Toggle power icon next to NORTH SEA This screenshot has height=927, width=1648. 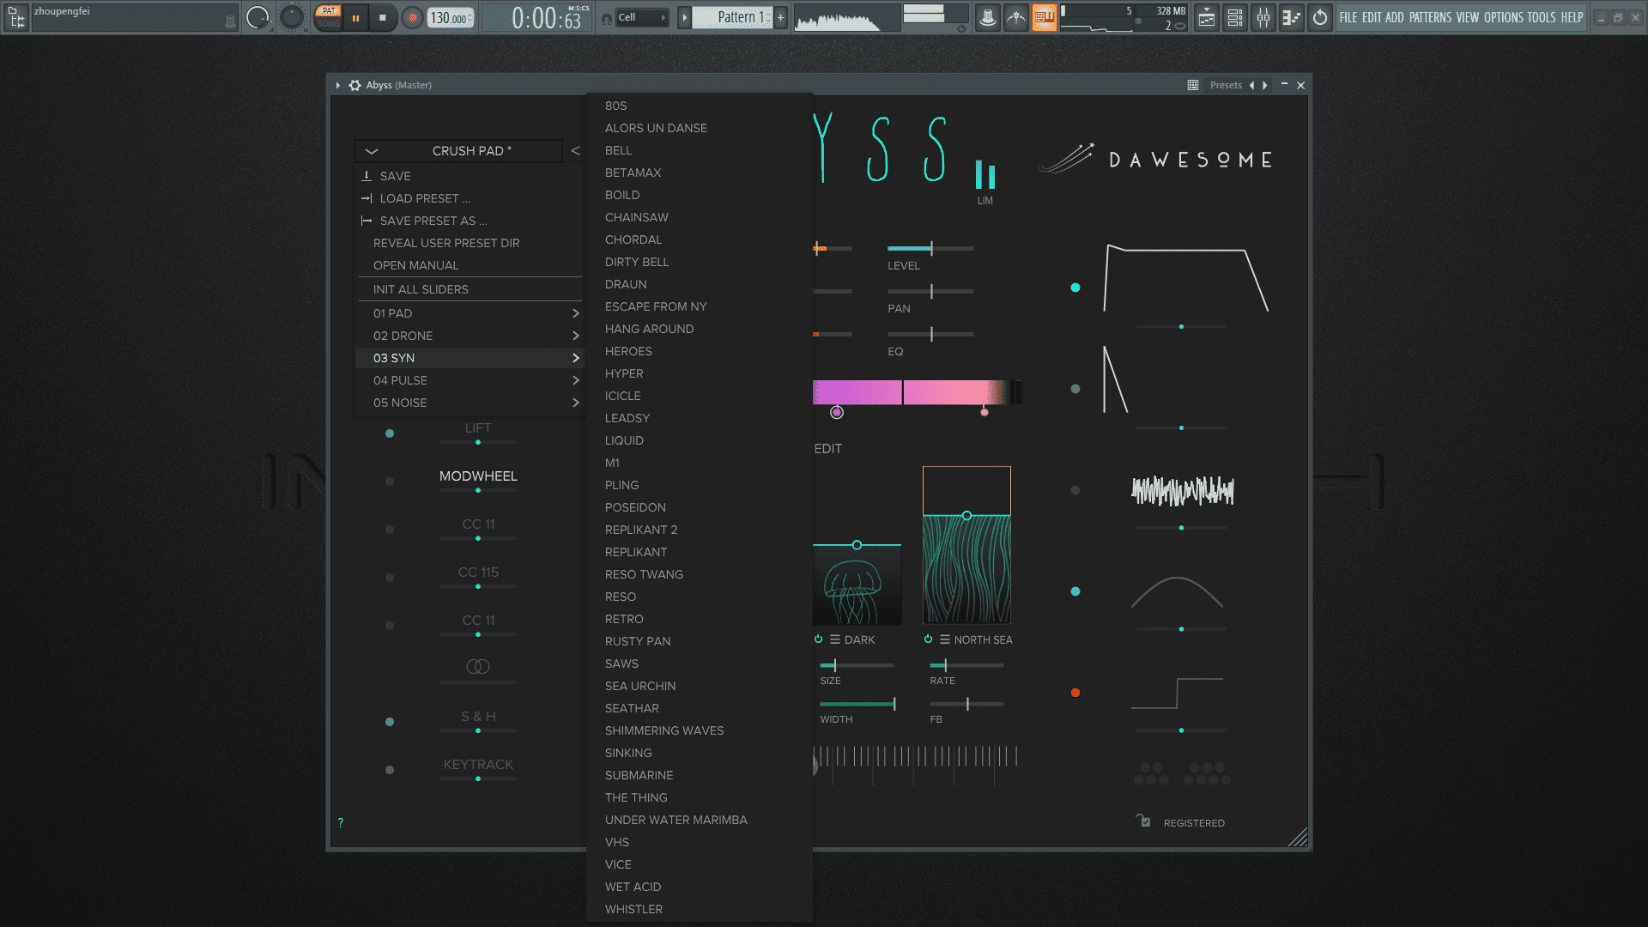pyautogui.click(x=928, y=639)
